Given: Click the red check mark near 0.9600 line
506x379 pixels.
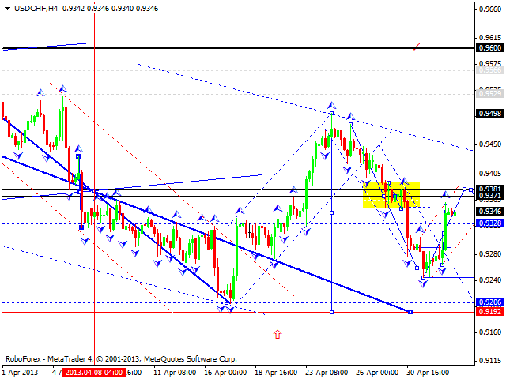Looking at the screenshot, I should 417,47.
